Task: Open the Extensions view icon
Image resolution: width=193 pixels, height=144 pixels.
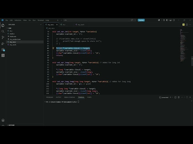Action: [x=3, y=49]
